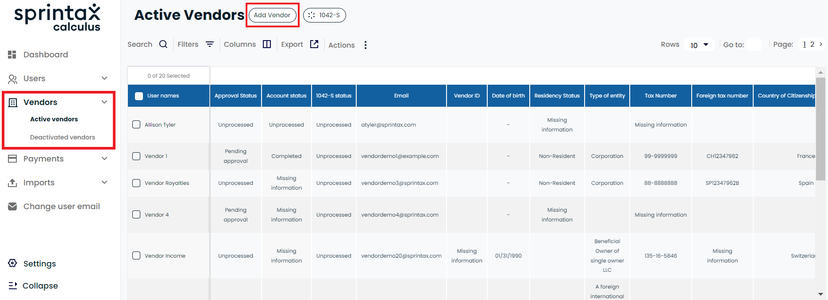Open Deactivated vendors submenu item

62,137
